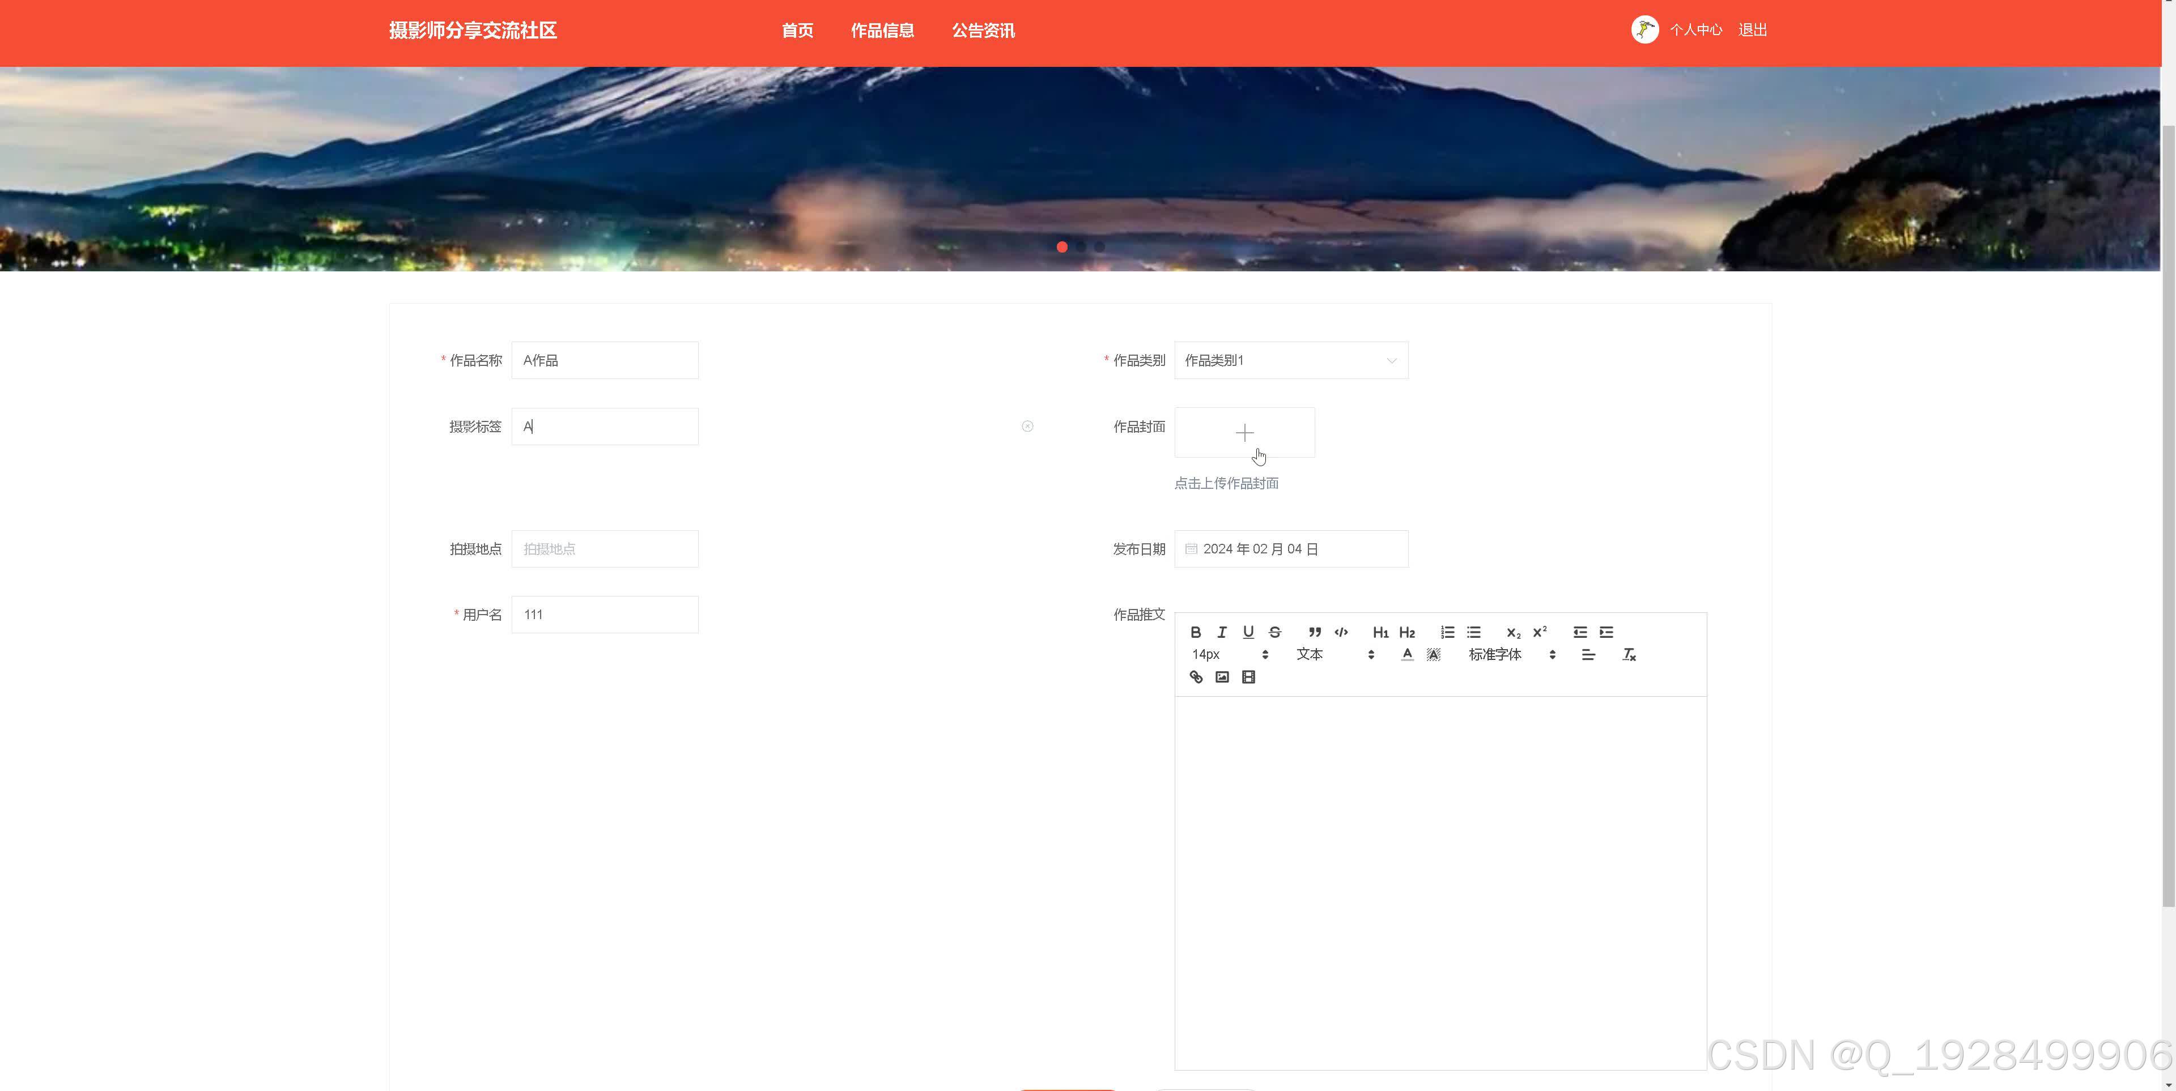Toggle superscript formatting
Screen dimensions: 2176x1091
[x=1539, y=633]
